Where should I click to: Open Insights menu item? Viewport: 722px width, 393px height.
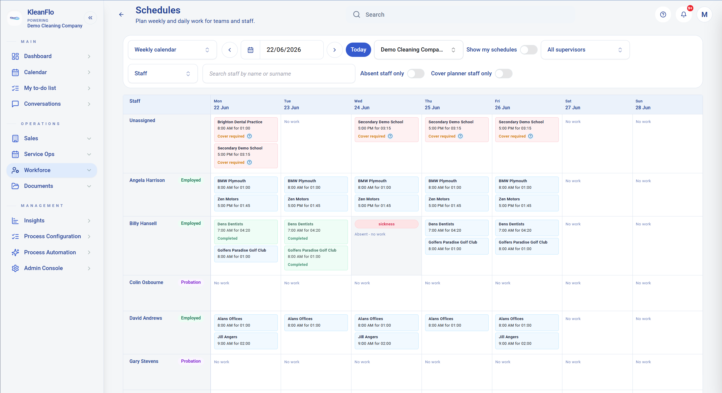(x=52, y=221)
